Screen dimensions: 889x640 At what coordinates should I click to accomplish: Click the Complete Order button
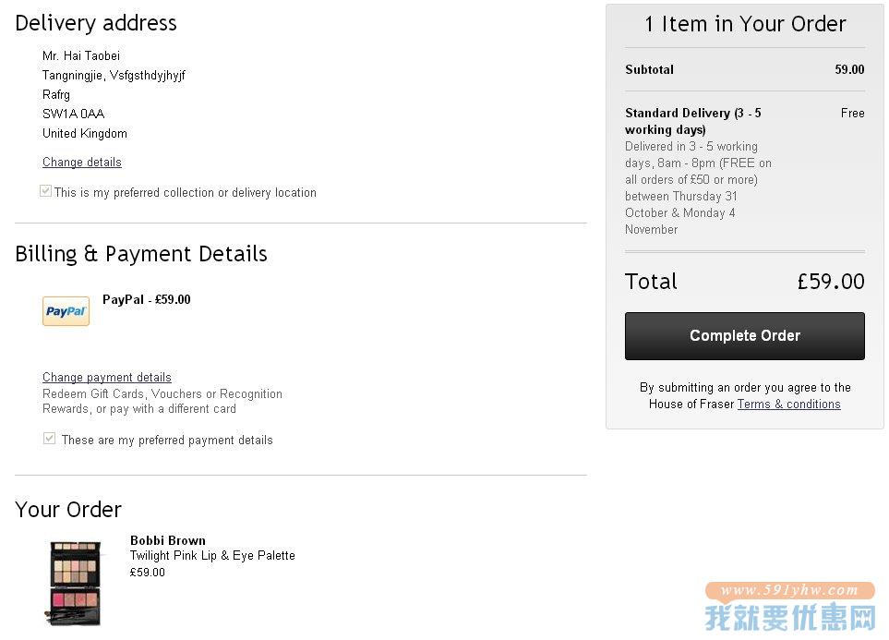(744, 336)
